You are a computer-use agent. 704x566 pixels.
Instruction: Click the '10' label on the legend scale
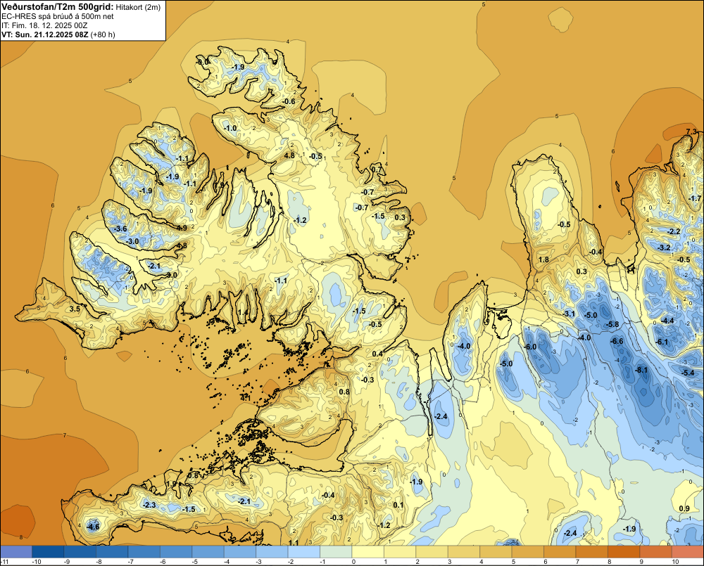tap(675, 562)
